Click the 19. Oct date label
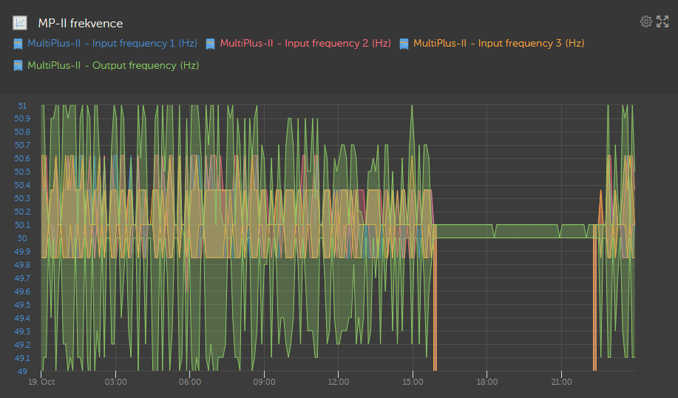Screen dimensions: 678x398 (x=41, y=382)
